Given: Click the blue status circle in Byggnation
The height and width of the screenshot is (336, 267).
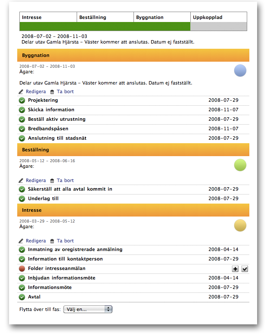Looking at the screenshot, I should tap(240, 71).
